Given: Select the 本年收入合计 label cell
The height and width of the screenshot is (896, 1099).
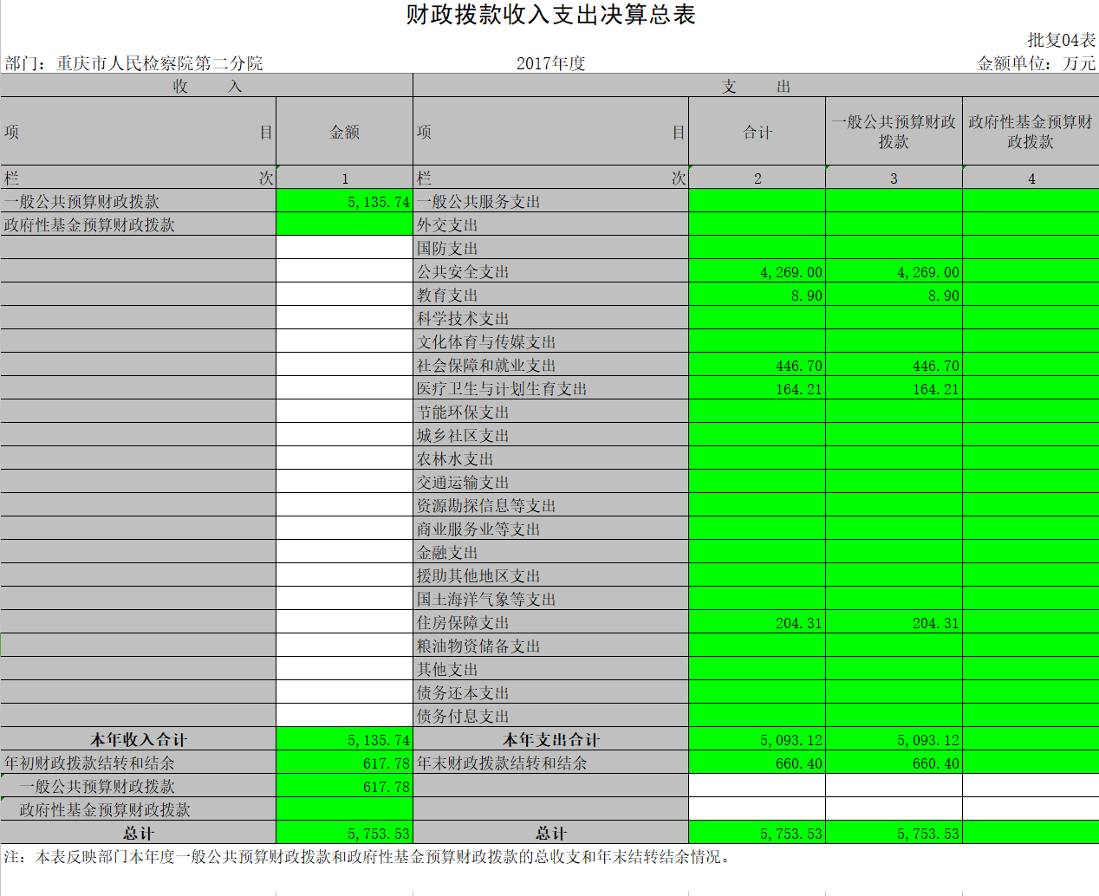Looking at the screenshot, I should (x=139, y=740).
